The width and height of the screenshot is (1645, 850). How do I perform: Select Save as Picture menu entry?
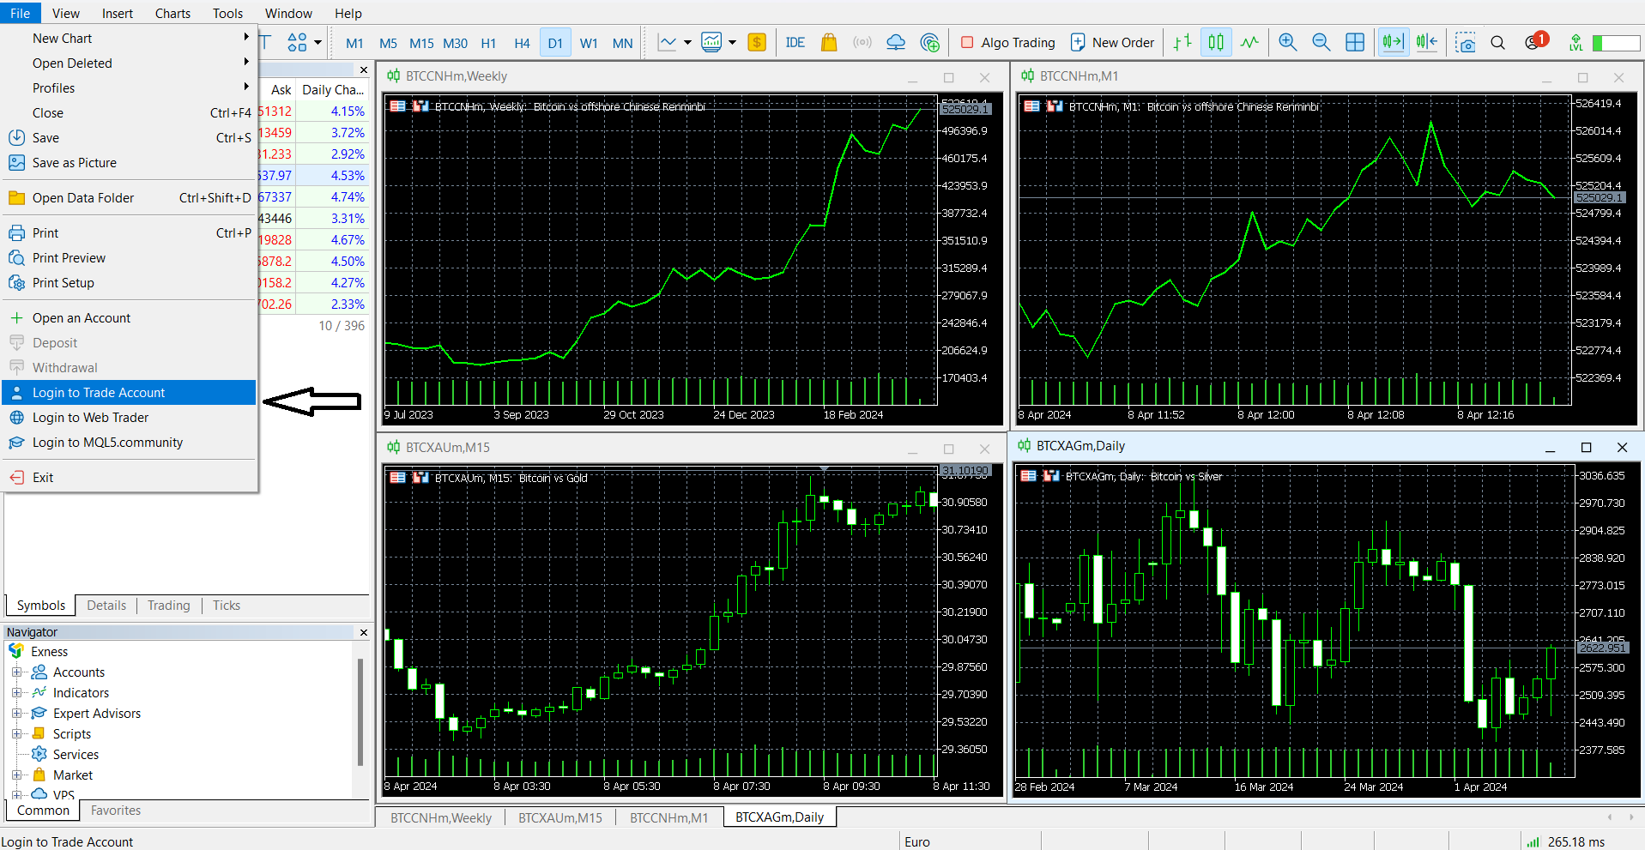coord(130,162)
